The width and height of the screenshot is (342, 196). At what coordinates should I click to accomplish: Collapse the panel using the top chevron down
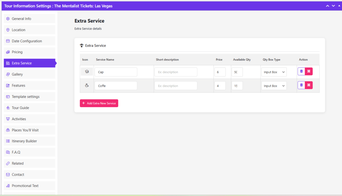[x=333, y=6]
